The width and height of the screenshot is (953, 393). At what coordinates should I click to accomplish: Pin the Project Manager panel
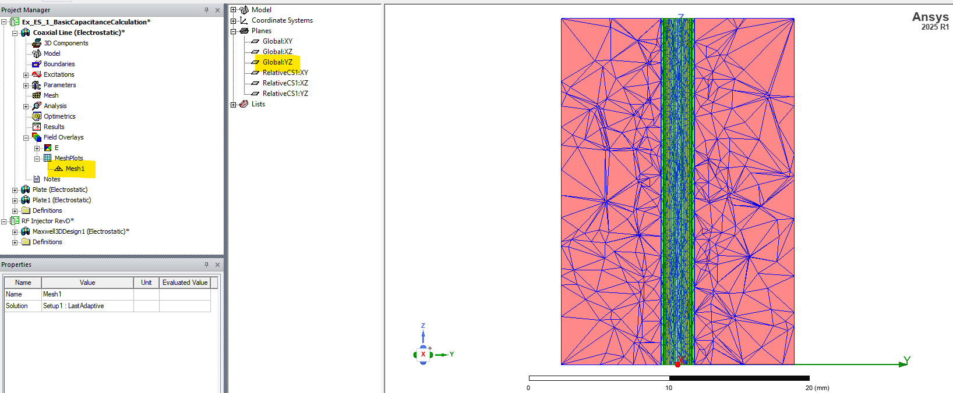point(206,10)
